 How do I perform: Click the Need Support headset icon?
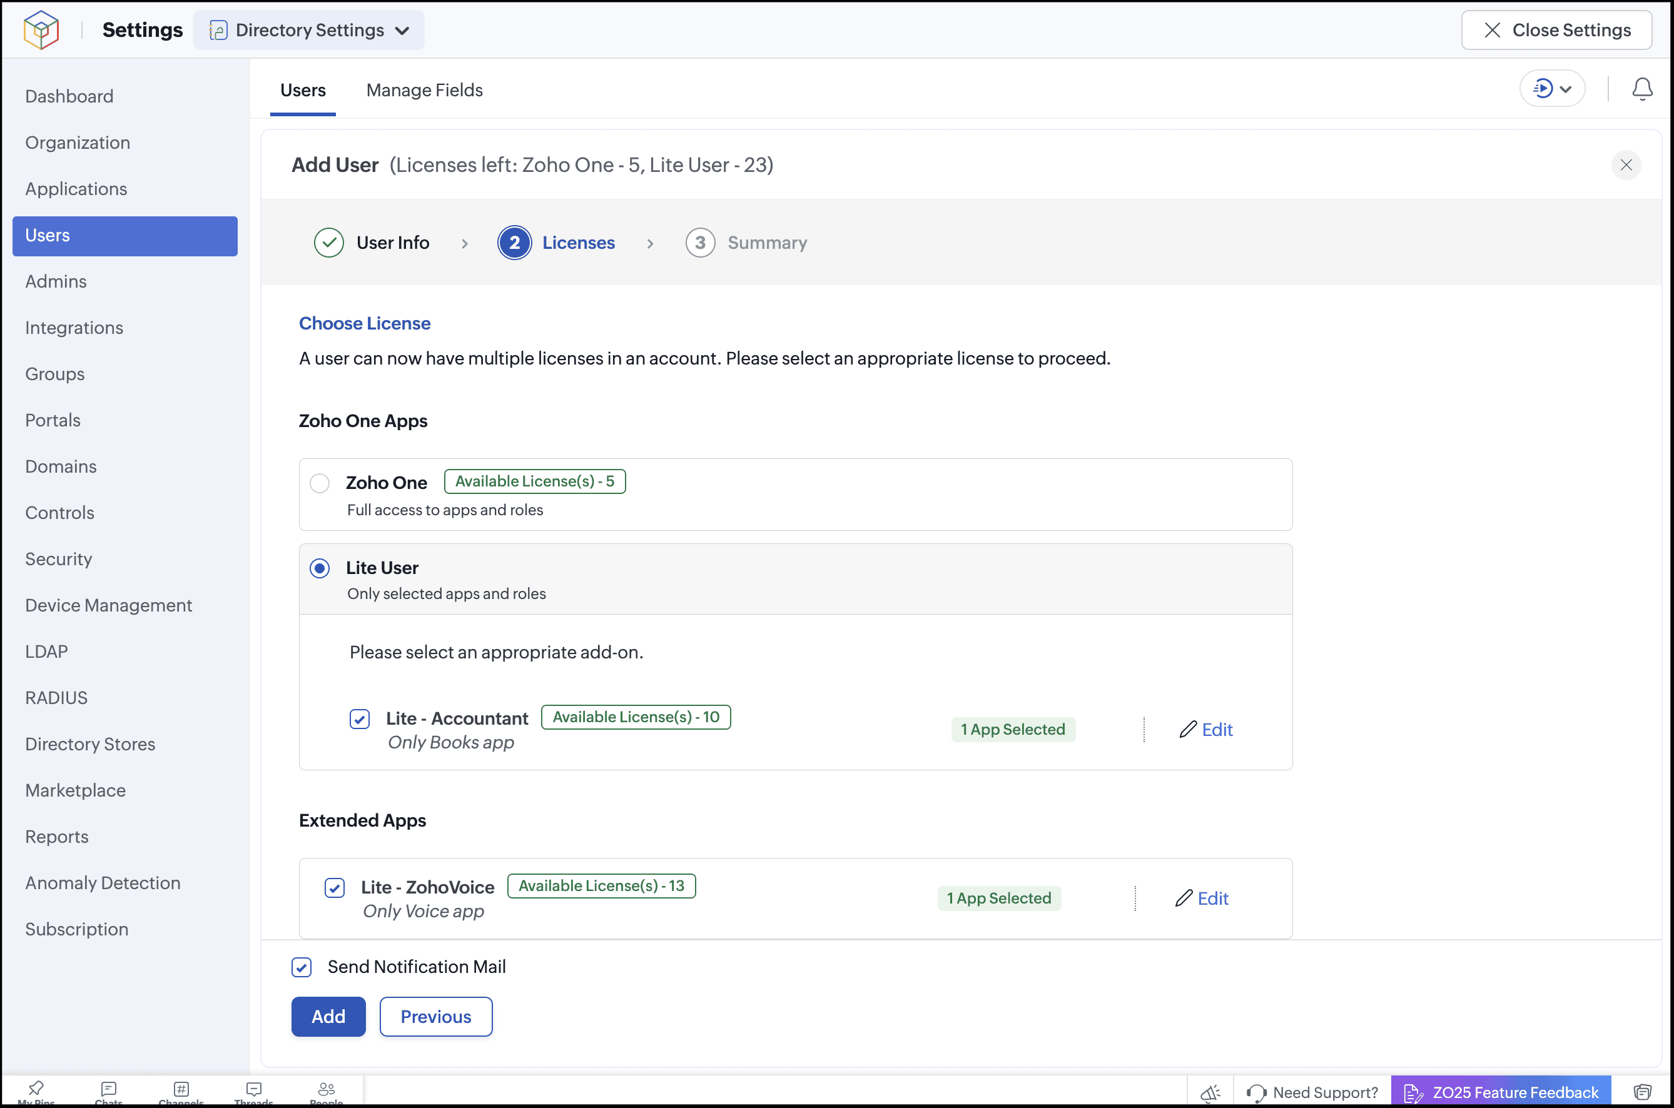[x=1256, y=1092]
